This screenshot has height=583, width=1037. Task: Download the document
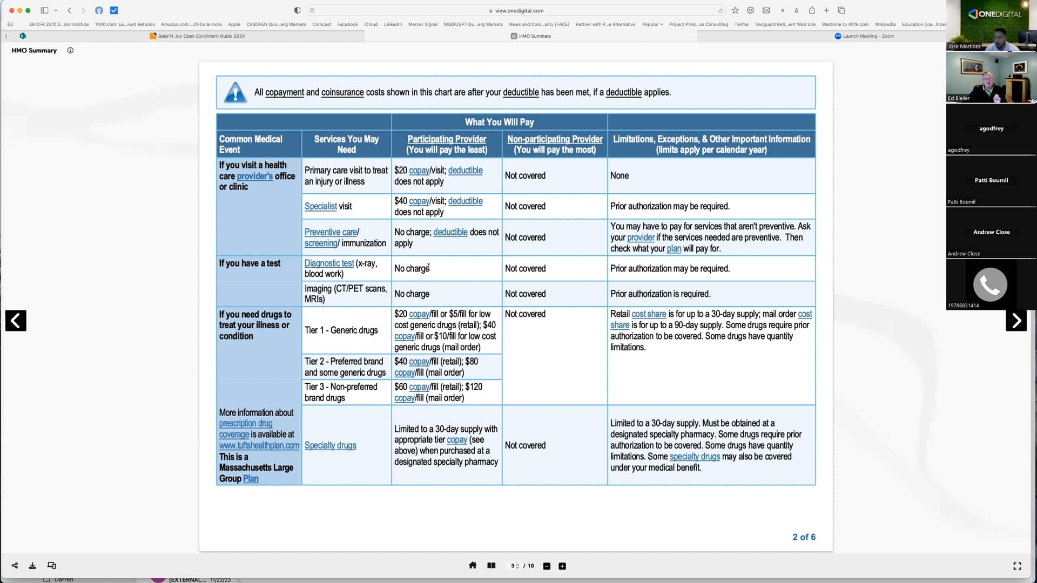point(32,565)
